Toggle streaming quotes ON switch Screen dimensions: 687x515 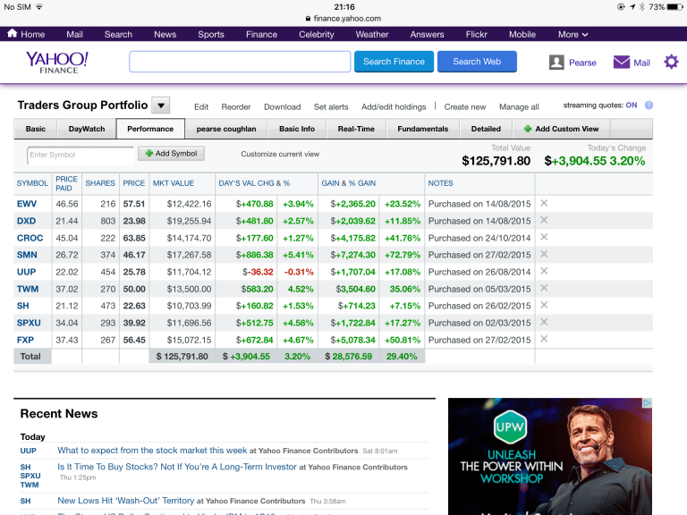click(x=632, y=106)
